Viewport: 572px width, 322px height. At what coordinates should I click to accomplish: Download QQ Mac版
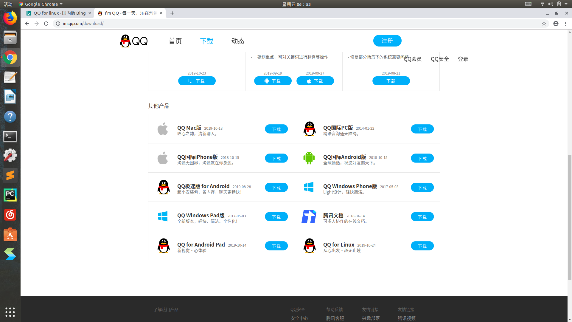click(x=276, y=129)
